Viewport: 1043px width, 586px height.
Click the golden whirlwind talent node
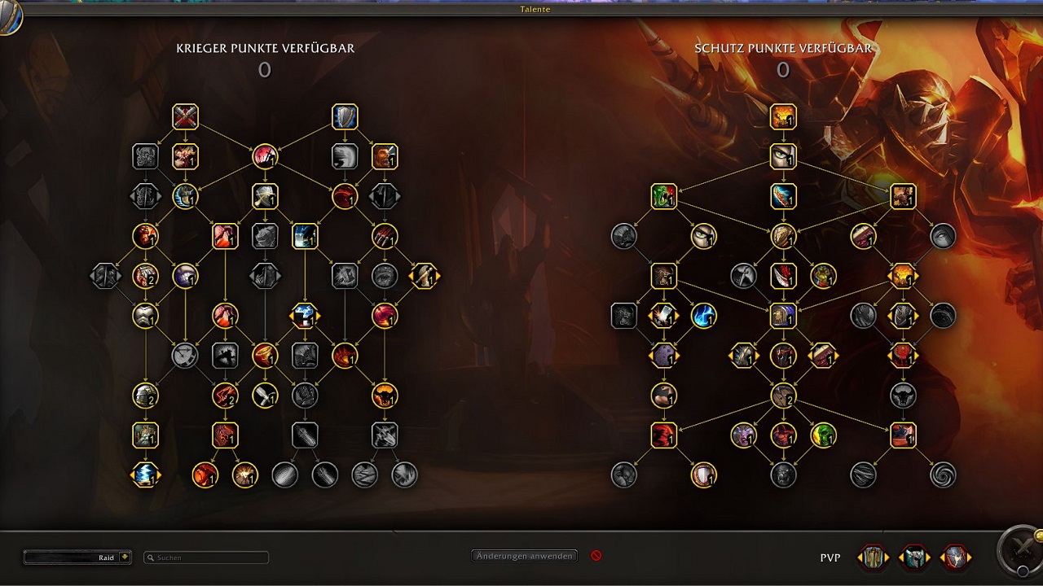coord(266,356)
